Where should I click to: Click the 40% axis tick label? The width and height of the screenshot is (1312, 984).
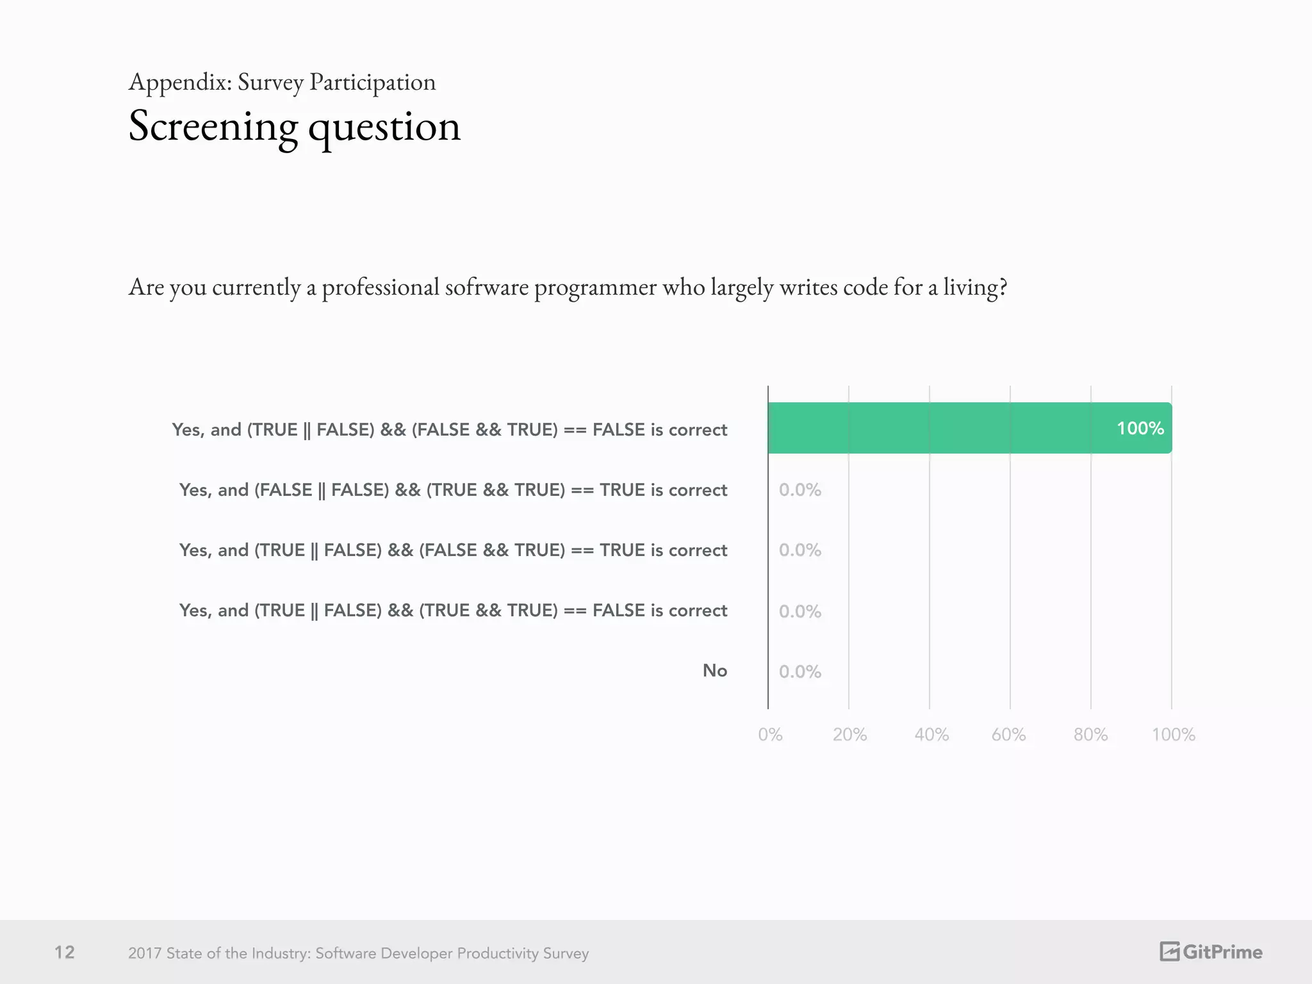(931, 735)
